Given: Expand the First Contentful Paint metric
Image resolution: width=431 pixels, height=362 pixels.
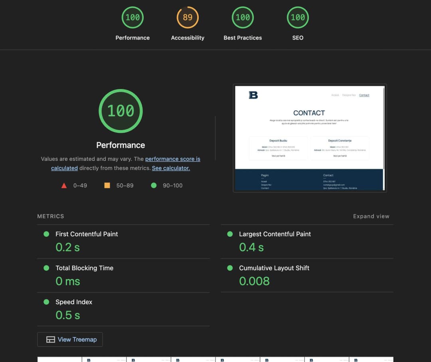Looking at the screenshot, I should coord(87,234).
